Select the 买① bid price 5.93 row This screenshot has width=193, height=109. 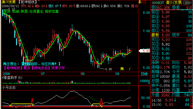[172, 40]
